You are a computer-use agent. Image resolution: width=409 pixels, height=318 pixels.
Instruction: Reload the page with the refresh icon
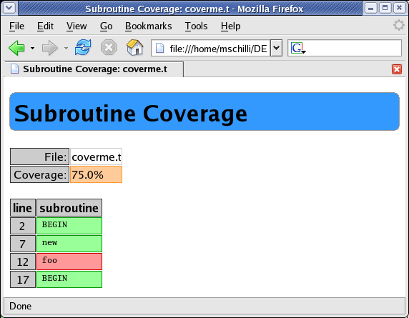83,47
